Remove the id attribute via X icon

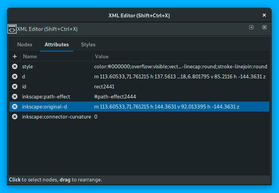point(15,86)
